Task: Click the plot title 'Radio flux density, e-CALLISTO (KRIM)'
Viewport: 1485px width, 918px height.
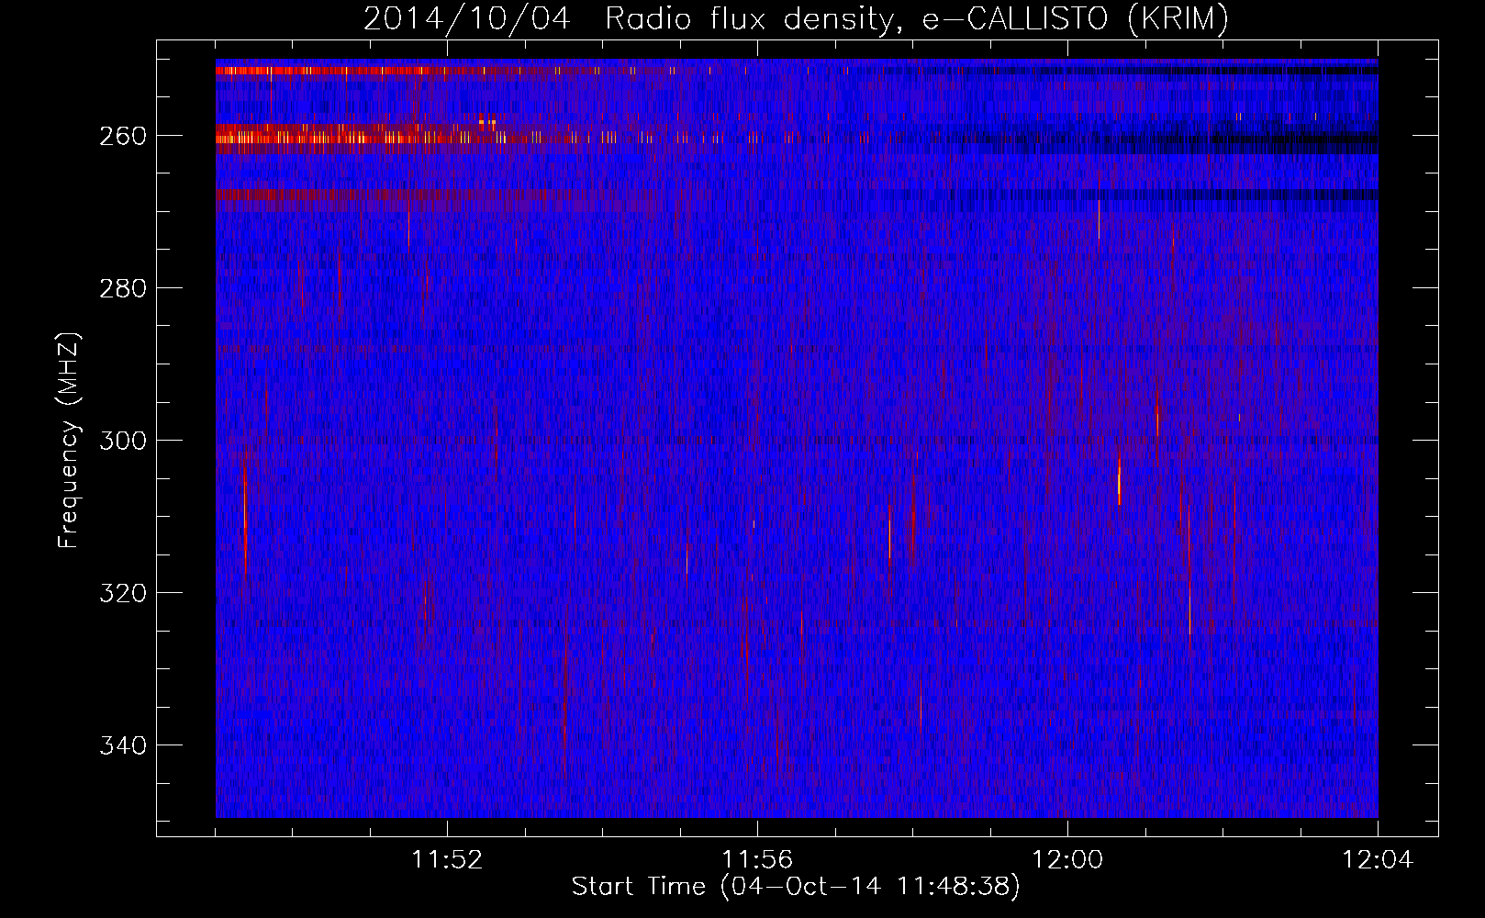Action: click(x=916, y=18)
